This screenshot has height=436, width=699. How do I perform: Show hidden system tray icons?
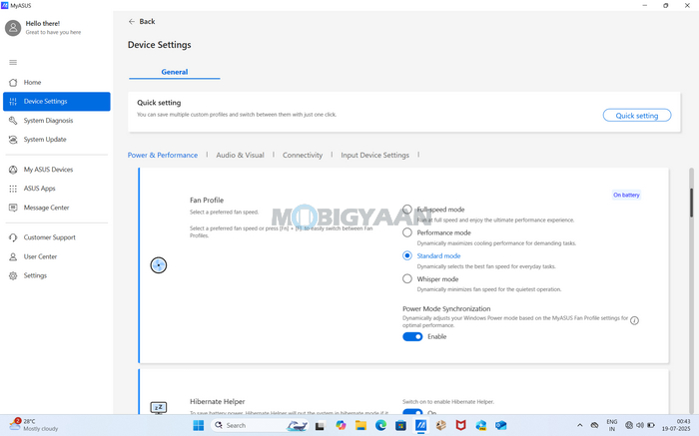pos(579,425)
